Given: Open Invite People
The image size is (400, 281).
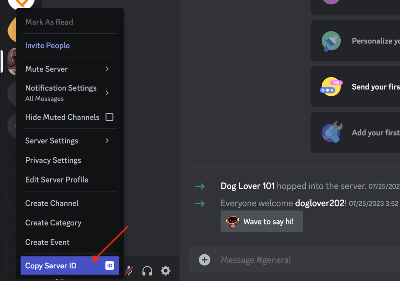Looking at the screenshot, I should [48, 45].
